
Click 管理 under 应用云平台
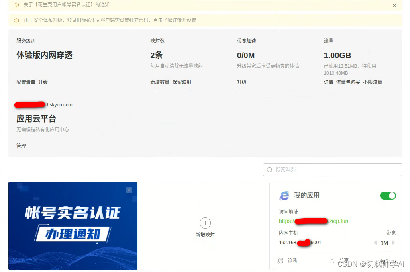[21, 146]
